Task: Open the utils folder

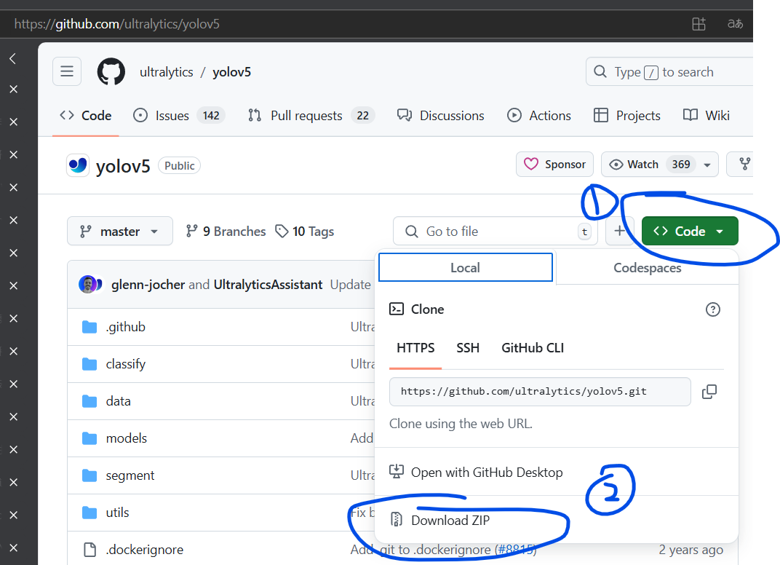Action: coord(117,513)
